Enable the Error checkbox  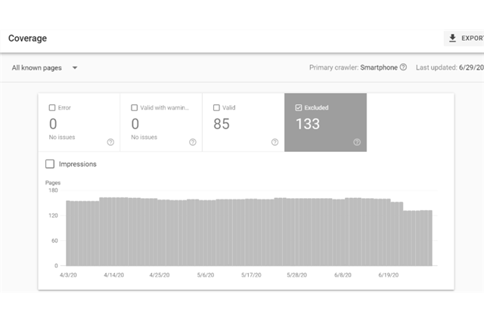click(x=52, y=108)
